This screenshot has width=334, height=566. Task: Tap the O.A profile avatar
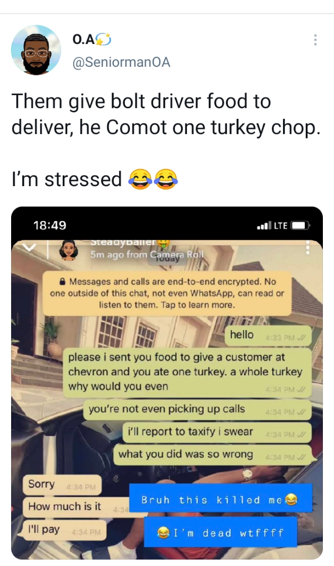click(x=36, y=50)
